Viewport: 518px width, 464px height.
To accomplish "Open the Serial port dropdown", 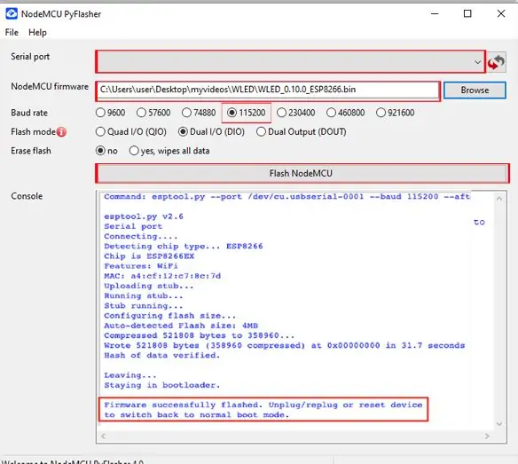I will click(x=290, y=62).
